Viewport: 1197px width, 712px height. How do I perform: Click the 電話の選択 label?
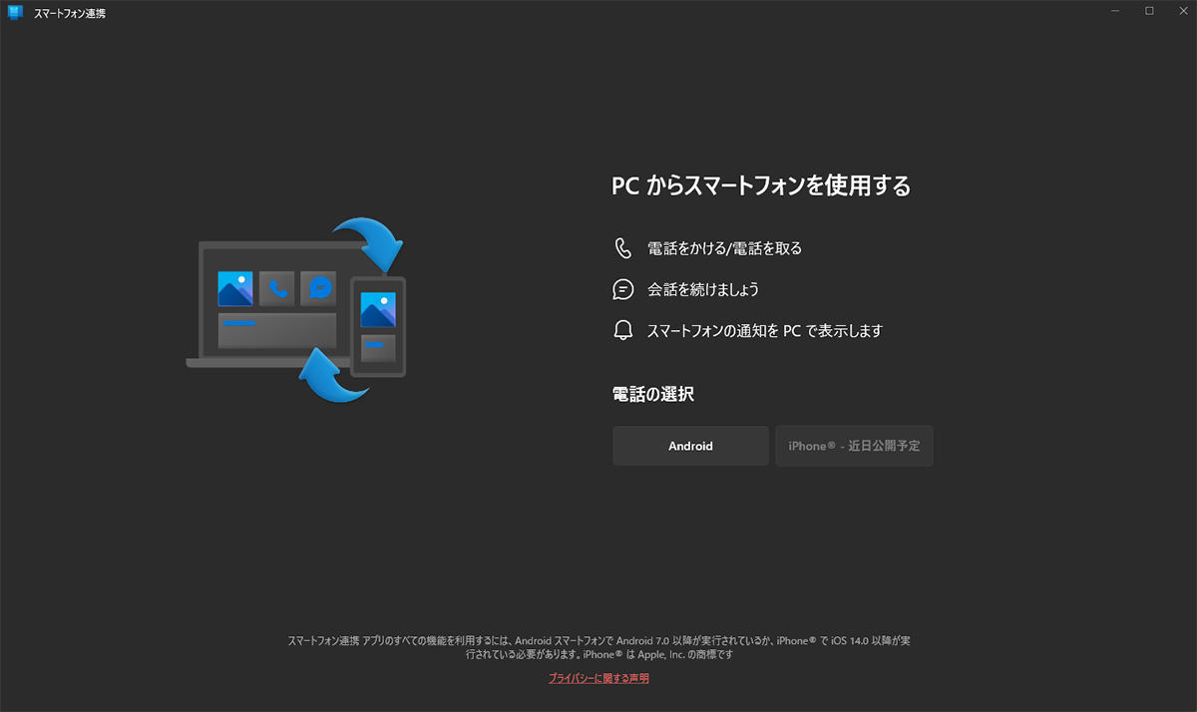point(652,394)
